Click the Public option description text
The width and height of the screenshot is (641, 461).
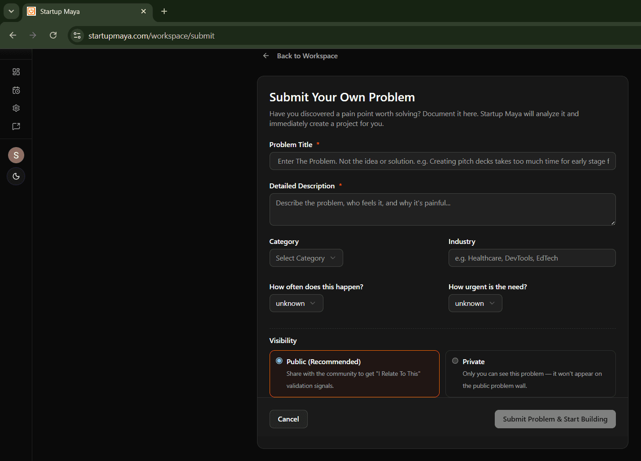353,380
